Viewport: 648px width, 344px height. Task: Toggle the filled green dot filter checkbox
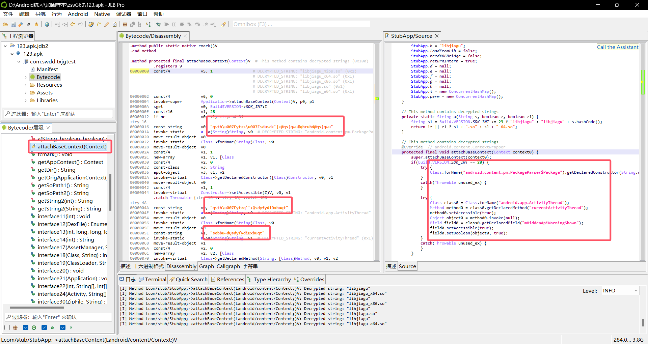click(44, 327)
